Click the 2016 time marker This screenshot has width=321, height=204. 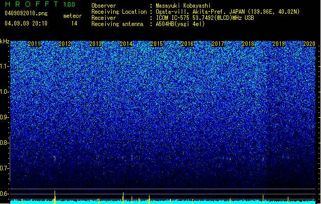(187, 44)
